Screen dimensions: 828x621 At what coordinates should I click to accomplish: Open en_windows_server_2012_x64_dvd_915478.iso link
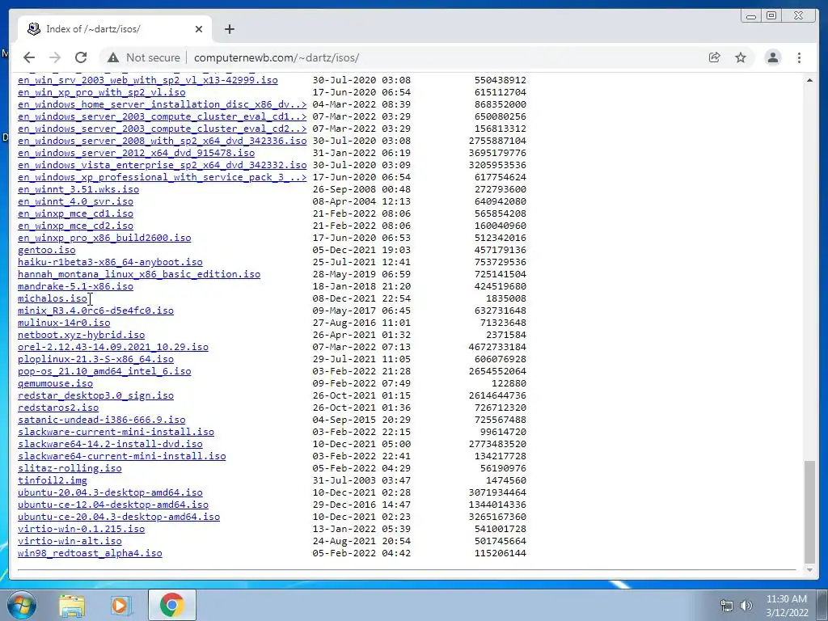click(x=136, y=153)
